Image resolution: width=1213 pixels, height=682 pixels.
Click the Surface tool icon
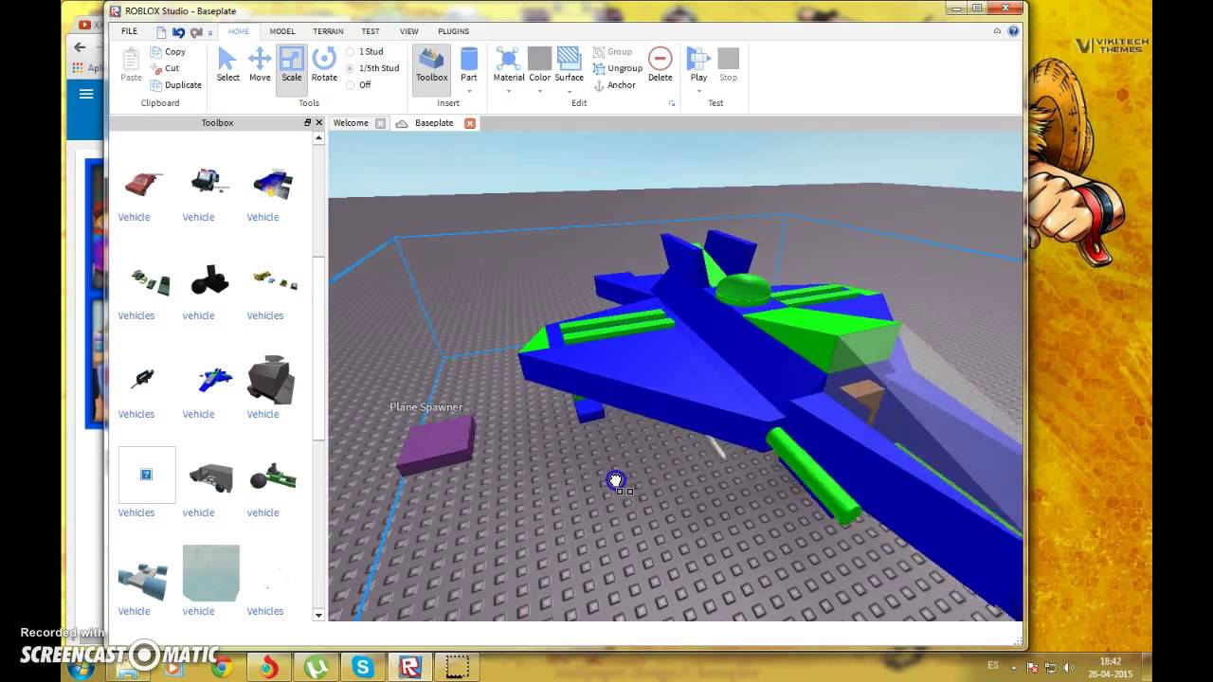(570, 59)
